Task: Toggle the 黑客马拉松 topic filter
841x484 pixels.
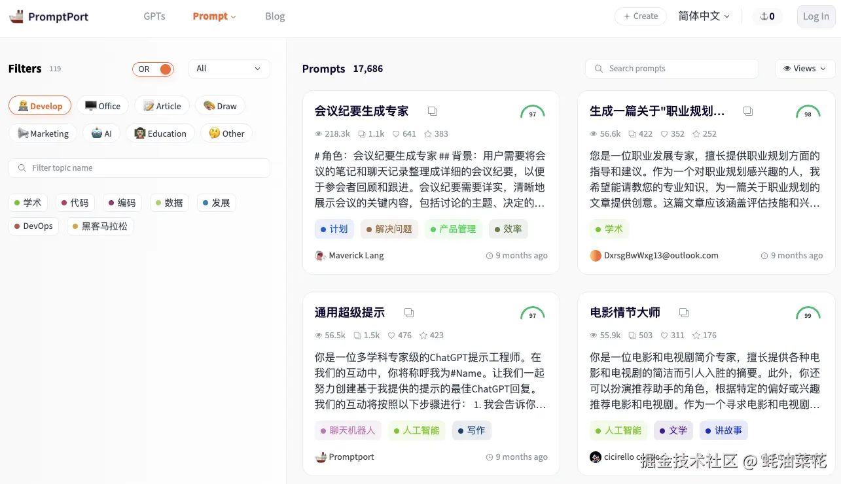Action: coord(100,226)
